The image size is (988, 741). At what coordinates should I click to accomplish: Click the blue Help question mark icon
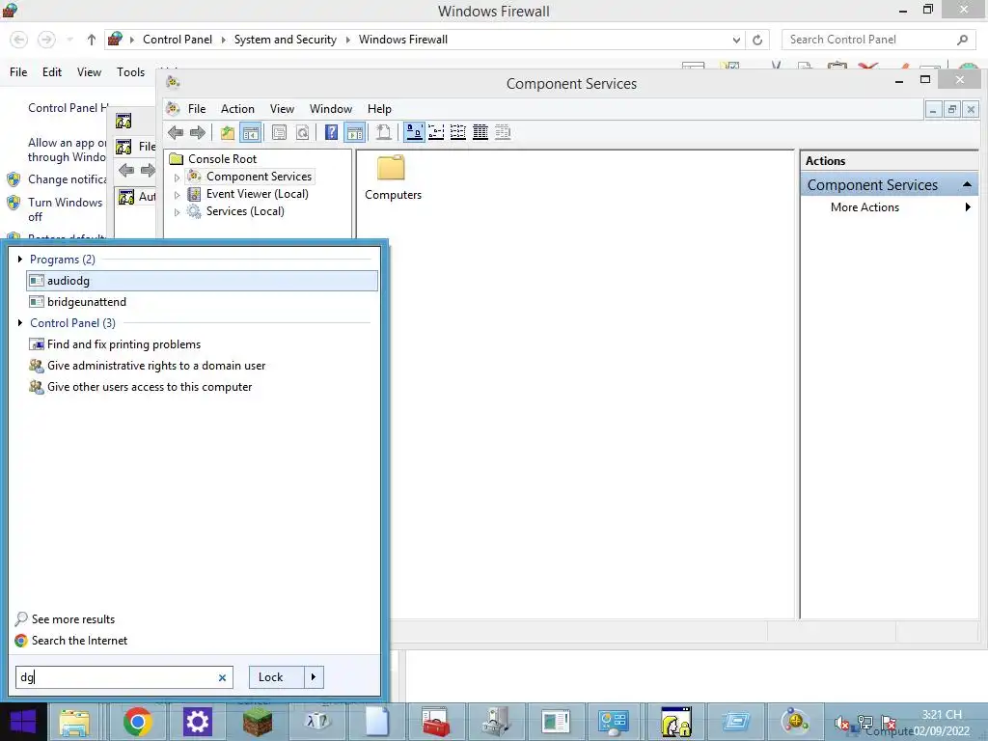pos(332,132)
